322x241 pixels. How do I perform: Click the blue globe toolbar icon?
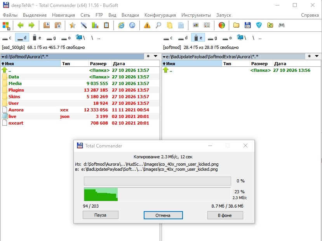(132, 25)
